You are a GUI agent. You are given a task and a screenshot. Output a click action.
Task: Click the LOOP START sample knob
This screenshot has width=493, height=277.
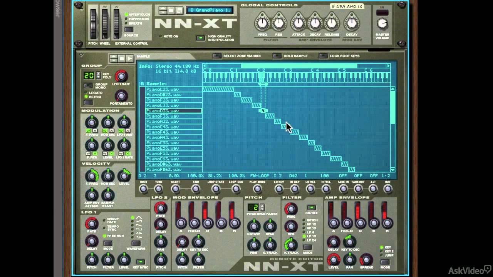coord(216,189)
